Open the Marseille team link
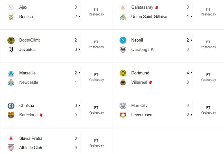Viewport: 224px width, 154px height. (27, 73)
